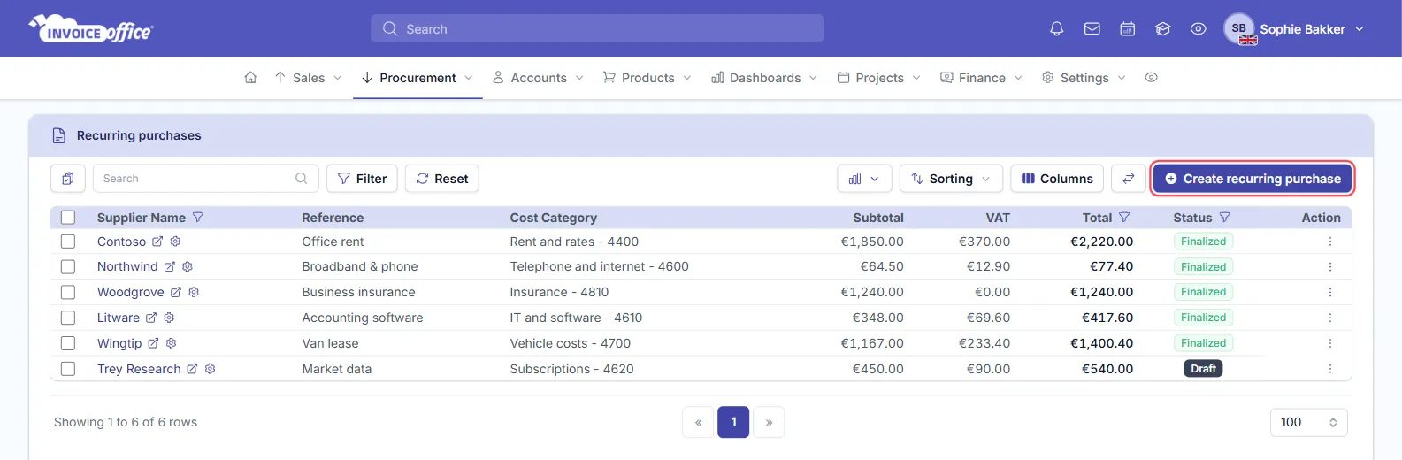
Task: Expand the Accounts menu
Action: (538, 78)
